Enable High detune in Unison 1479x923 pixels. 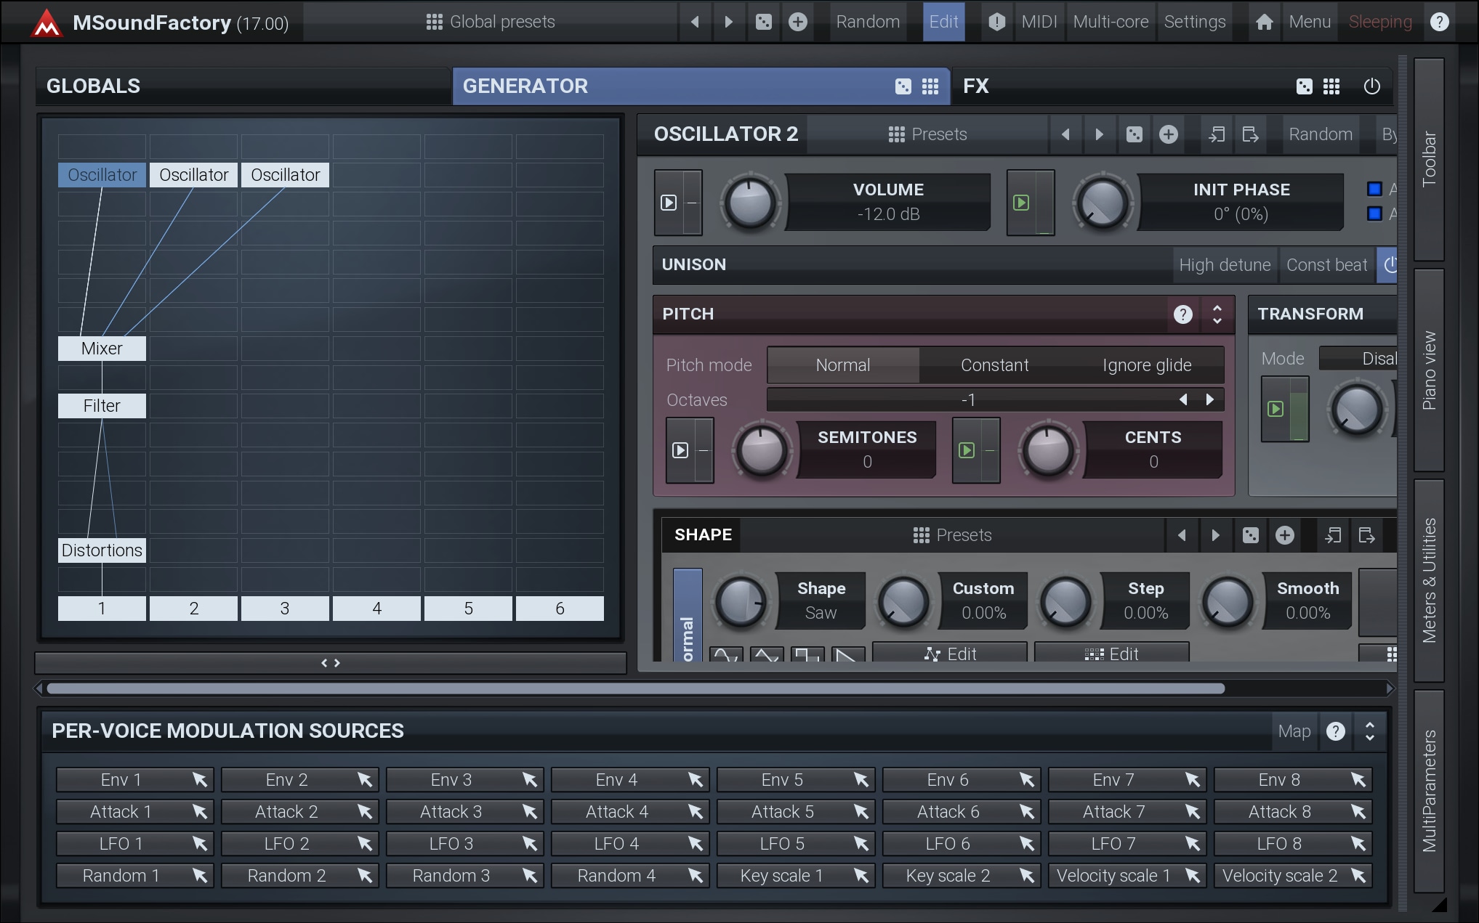(x=1225, y=265)
